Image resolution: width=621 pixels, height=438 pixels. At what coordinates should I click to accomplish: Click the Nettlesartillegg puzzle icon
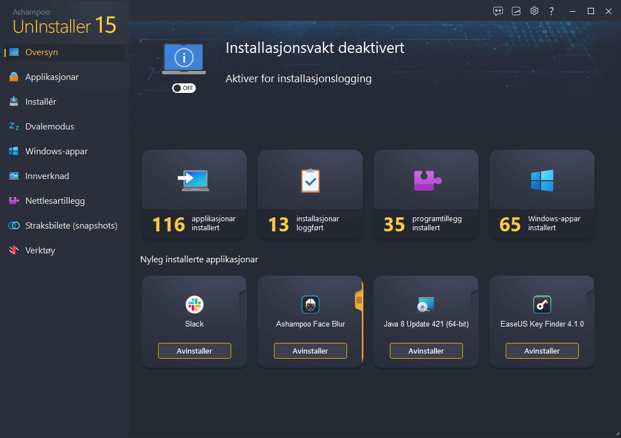point(14,200)
